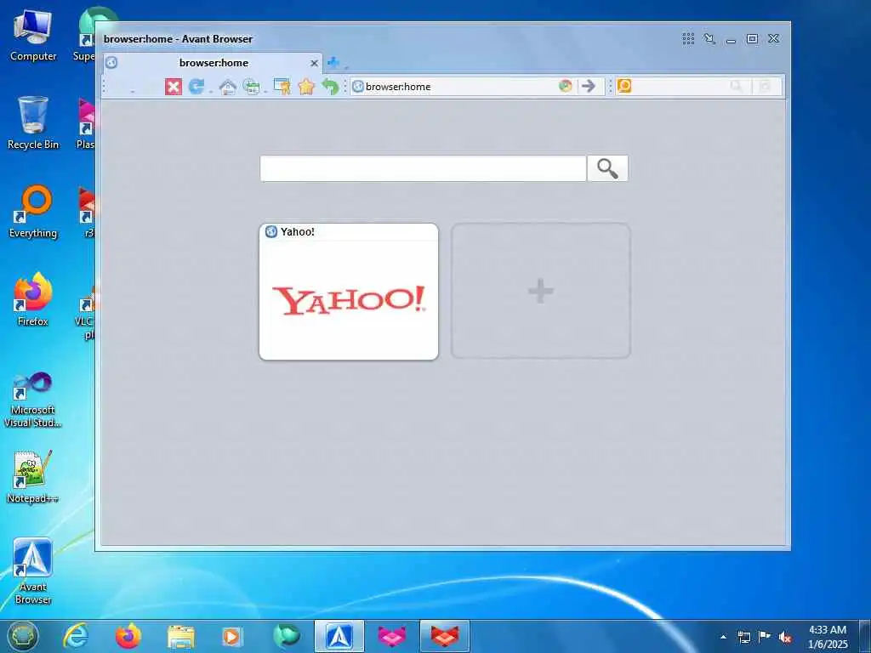Click the orange search engine icon in toolbar
871x653 pixels.
(623, 86)
